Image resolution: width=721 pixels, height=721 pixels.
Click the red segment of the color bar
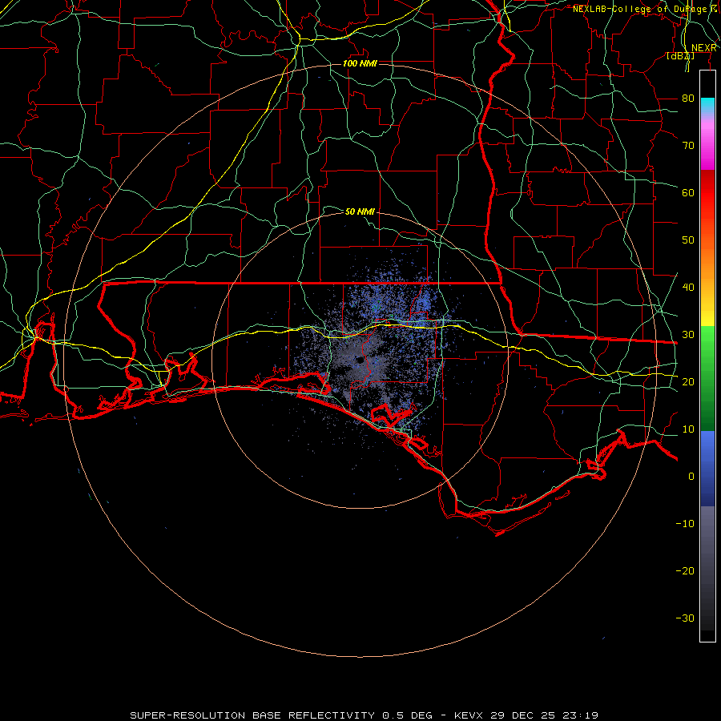707,193
